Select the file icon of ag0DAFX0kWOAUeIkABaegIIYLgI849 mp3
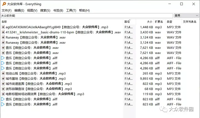This screenshot has width=200, height=118. [3, 27]
